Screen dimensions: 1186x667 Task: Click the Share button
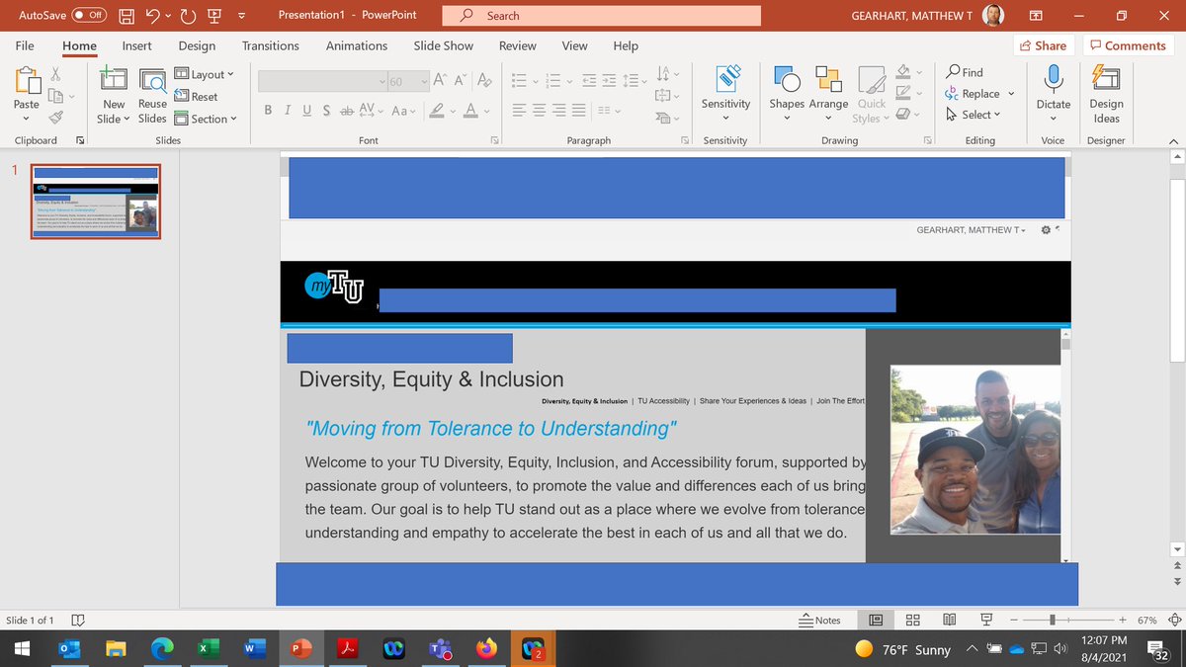[1044, 45]
